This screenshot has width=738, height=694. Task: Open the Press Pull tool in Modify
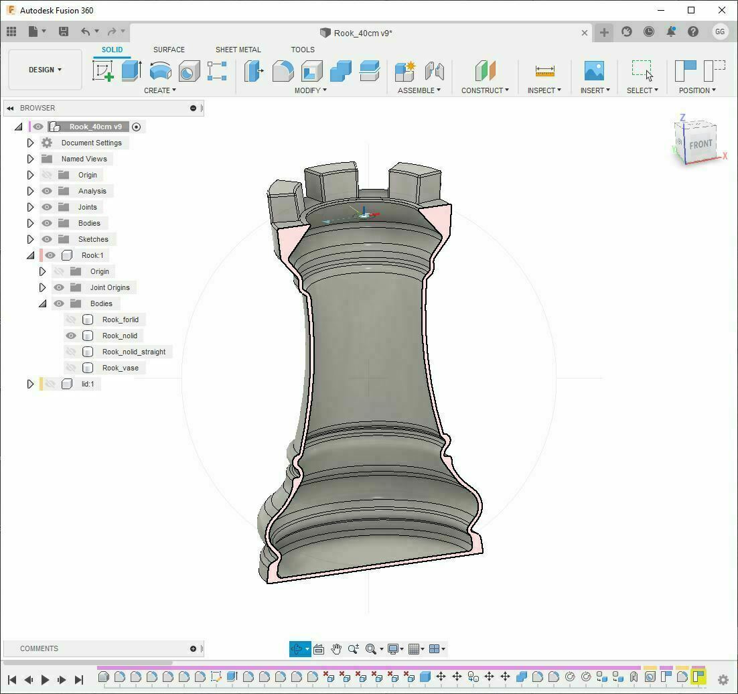coord(253,70)
